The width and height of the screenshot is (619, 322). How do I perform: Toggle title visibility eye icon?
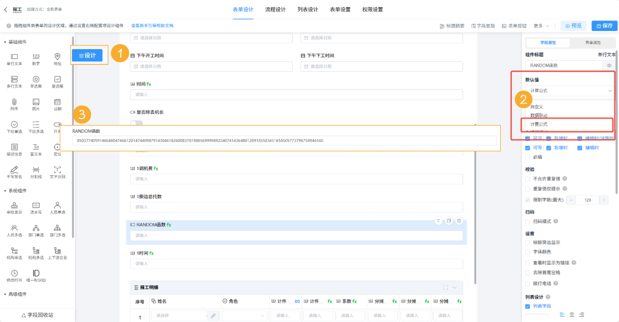[x=609, y=65]
